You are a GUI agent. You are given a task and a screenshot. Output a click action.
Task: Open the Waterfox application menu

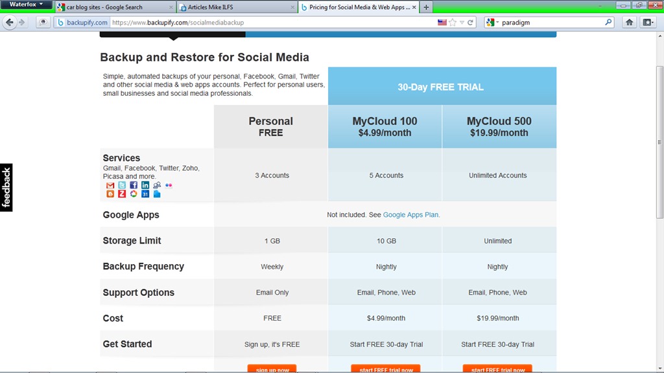pos(26,5)
